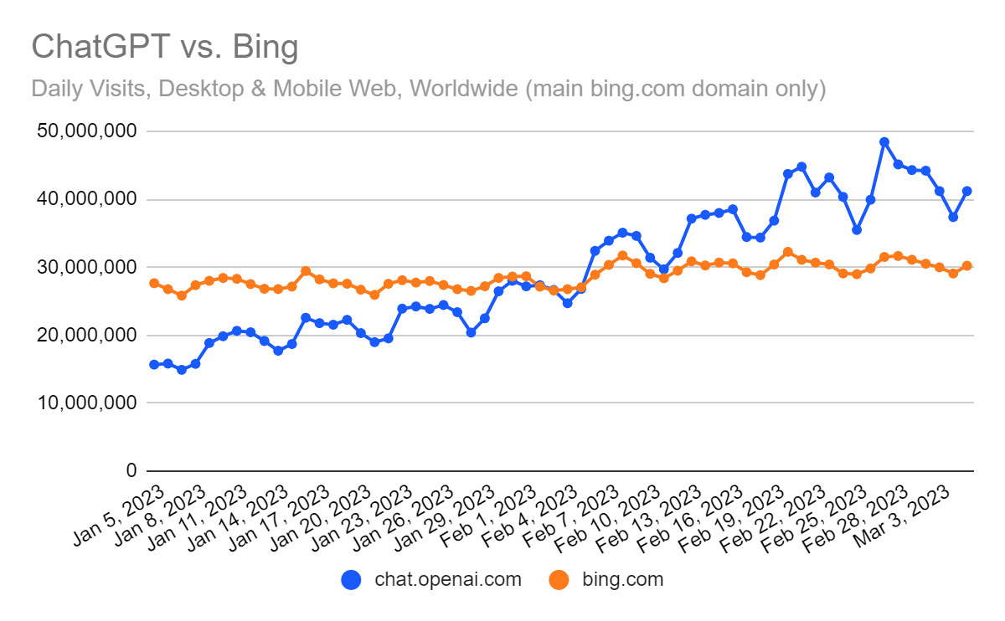The image size is (1005, 621).
Task: Click the last blue data point on the right
Action: 966,191
